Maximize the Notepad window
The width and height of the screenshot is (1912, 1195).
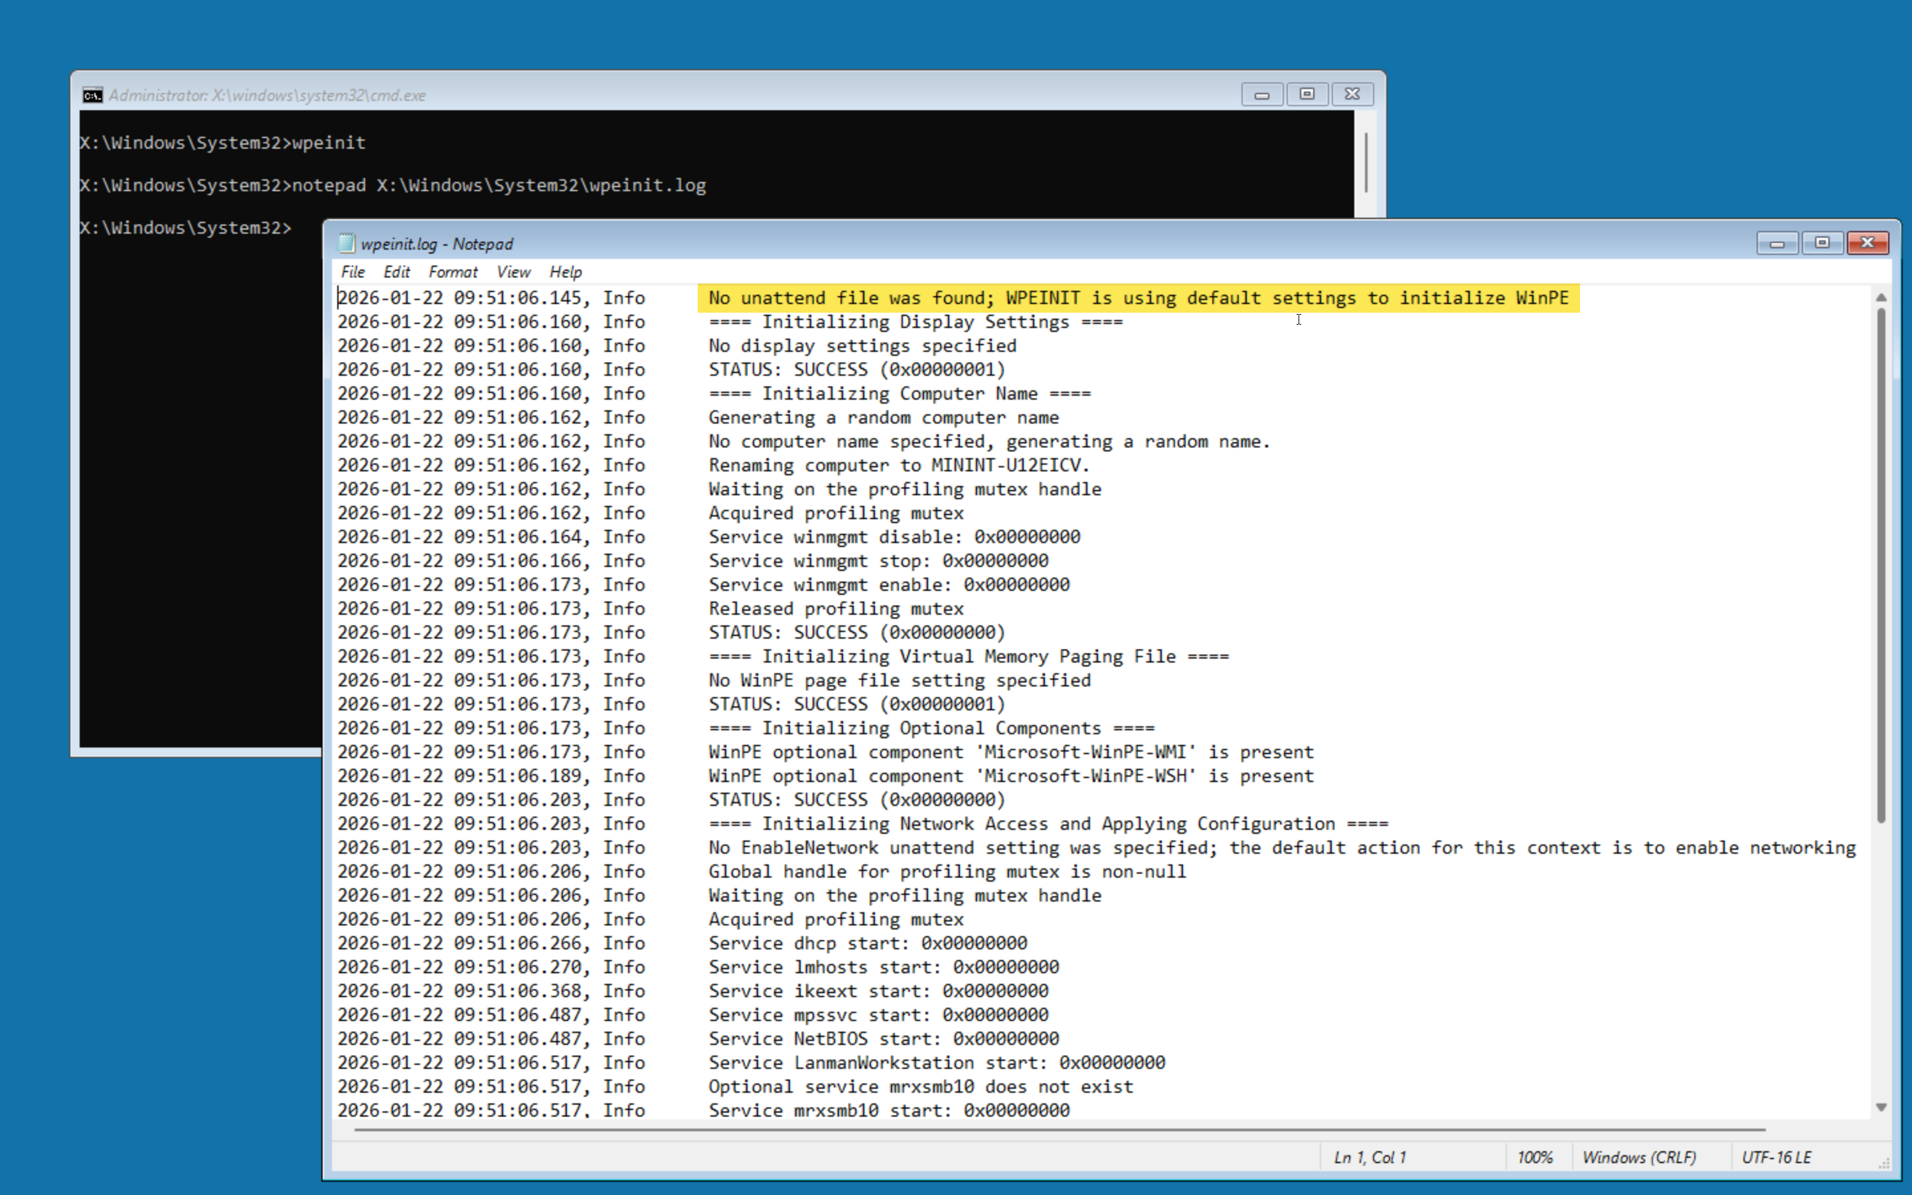[x=1822, y=244]
